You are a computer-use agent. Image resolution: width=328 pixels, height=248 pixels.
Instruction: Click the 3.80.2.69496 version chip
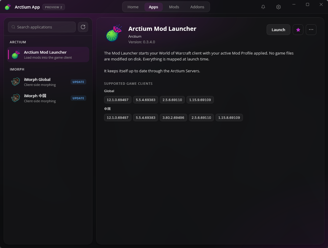(173, 117)
